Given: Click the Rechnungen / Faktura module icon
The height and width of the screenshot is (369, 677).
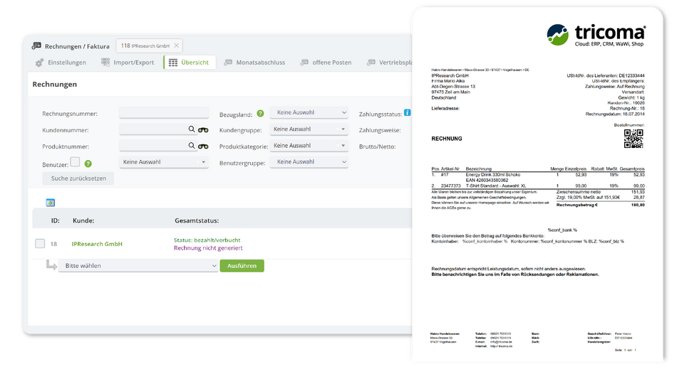Looking at the screenshot, I should (x=36, y=46).
